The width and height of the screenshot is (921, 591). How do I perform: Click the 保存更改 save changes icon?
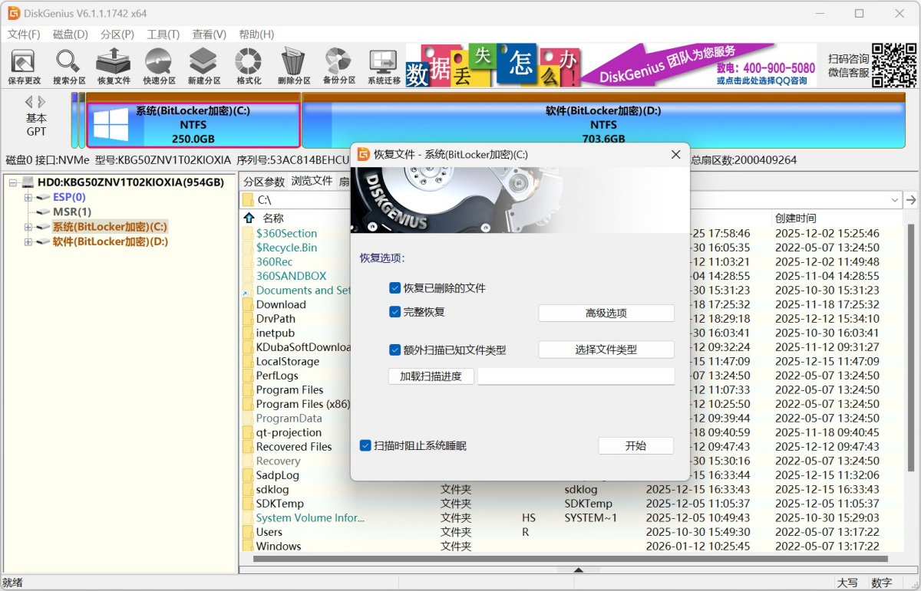click(24, 66)
